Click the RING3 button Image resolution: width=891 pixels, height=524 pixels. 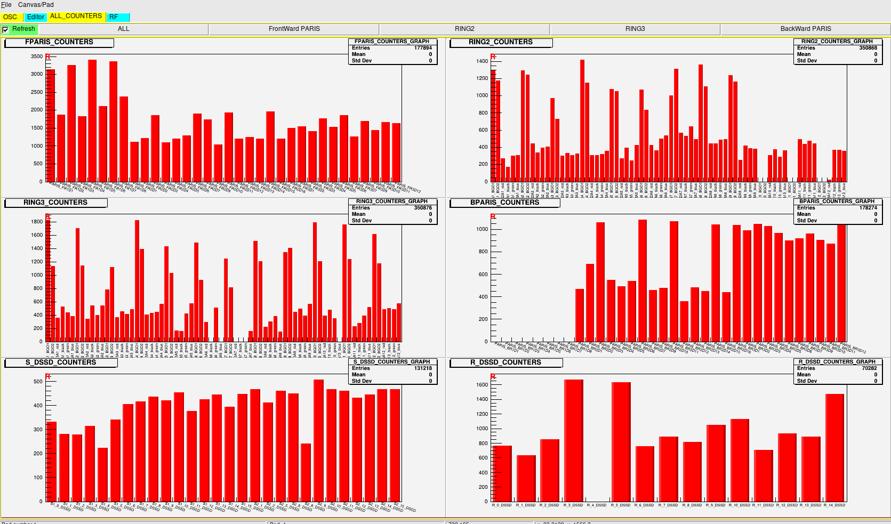pos(635,29)
